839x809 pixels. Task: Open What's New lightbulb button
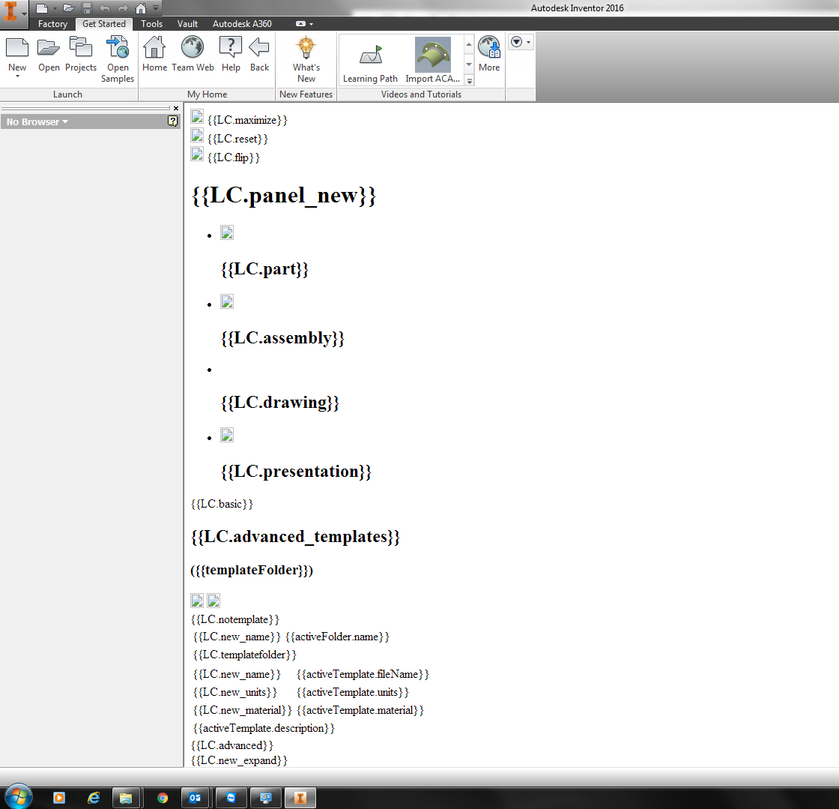pyautogui.click(x=306, y=59)
